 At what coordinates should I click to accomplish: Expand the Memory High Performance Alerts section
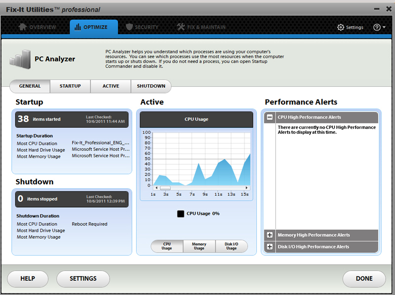click(x=270, y=235)
